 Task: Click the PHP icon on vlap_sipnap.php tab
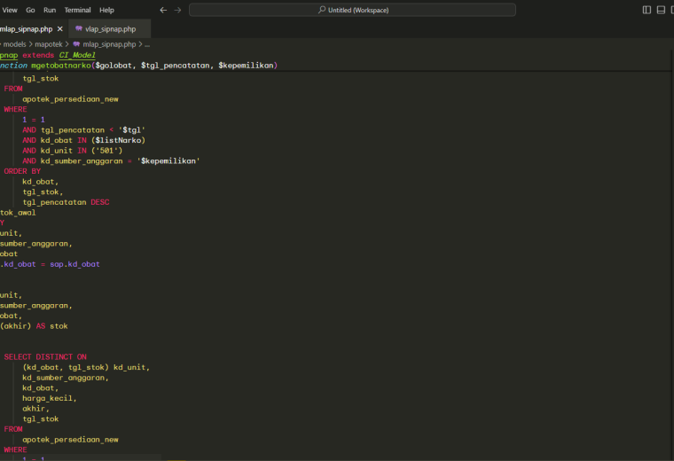(79, 28)
